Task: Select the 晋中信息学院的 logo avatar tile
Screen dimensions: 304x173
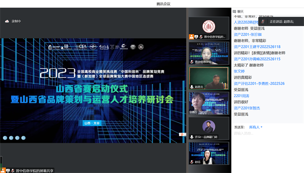Action: pos(209,28)
